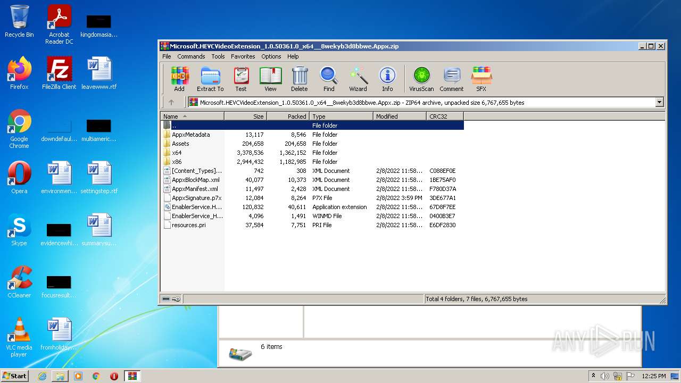
Task: Open Recycle Bin desktop icon
Action: tap(19, 21)
